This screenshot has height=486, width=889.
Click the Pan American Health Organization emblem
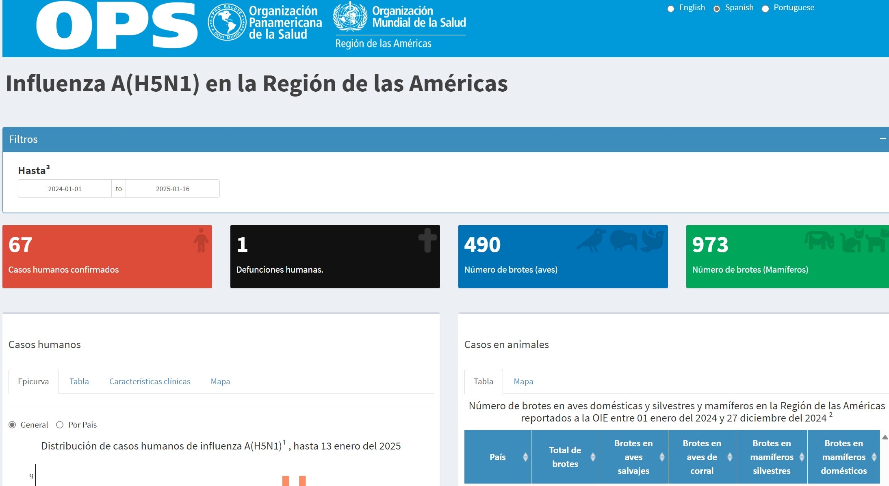pyautogui.click(x=227, y=22)
